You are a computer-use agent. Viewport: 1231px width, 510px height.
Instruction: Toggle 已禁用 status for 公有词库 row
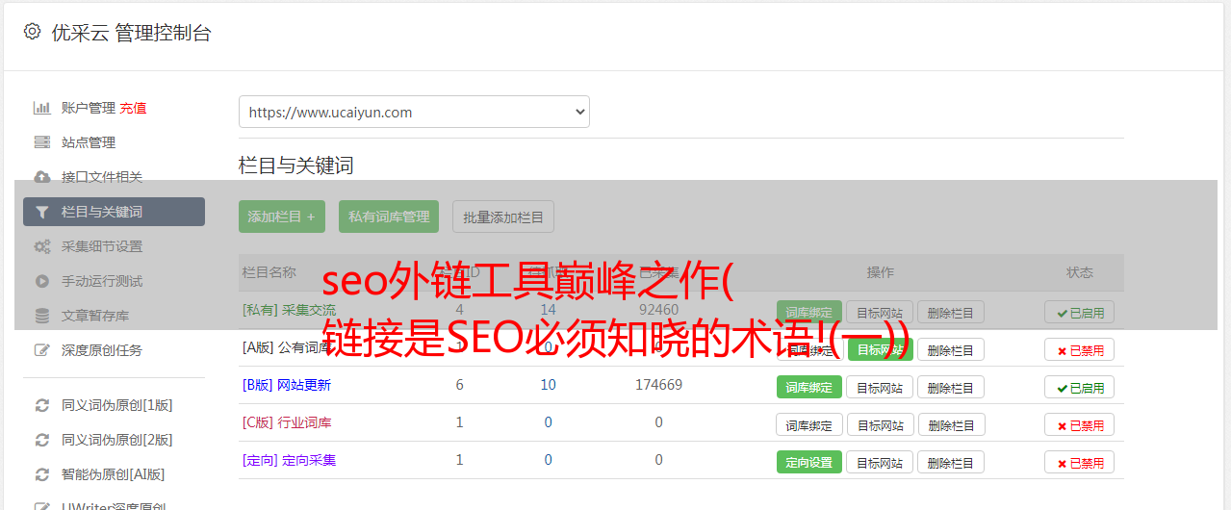point(1080,350)
